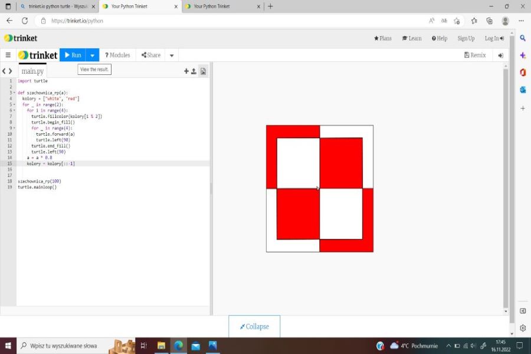Open the Learn link in header
The height and width of the screenshot is (354, 531).
(412, 38)
